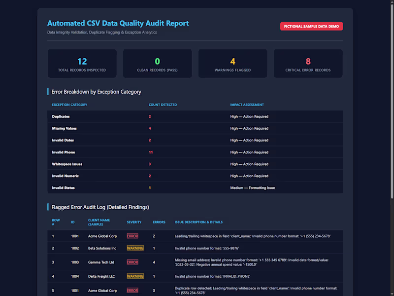Select the Beta Solutions Inc client name
Viewport: 394px width, 296px height.
coord(102,248)
